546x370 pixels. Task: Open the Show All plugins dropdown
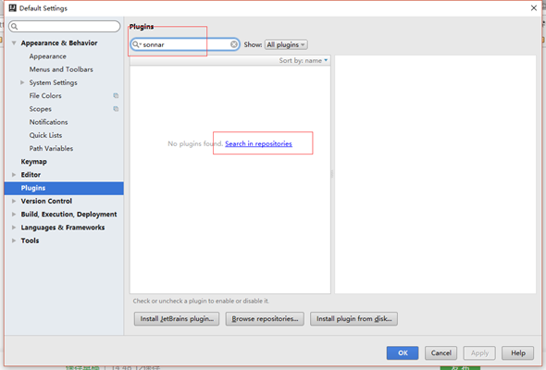click(x=286, y=44)
